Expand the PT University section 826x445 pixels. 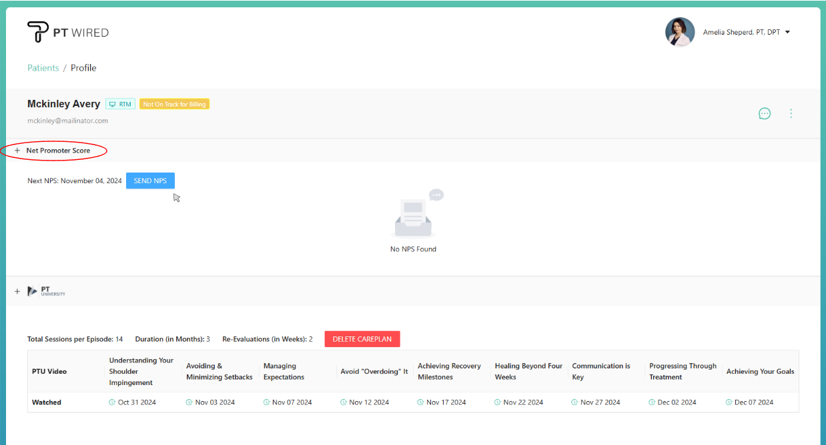tap(17, 291)
